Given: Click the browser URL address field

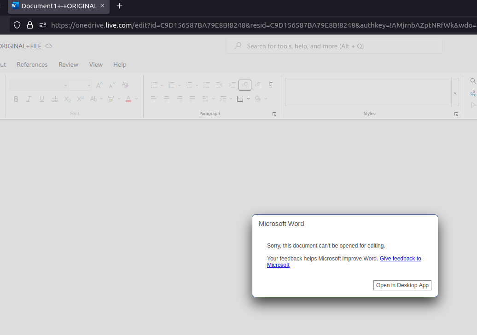Looking at the screenshot, I should click(x=263, y=25).
